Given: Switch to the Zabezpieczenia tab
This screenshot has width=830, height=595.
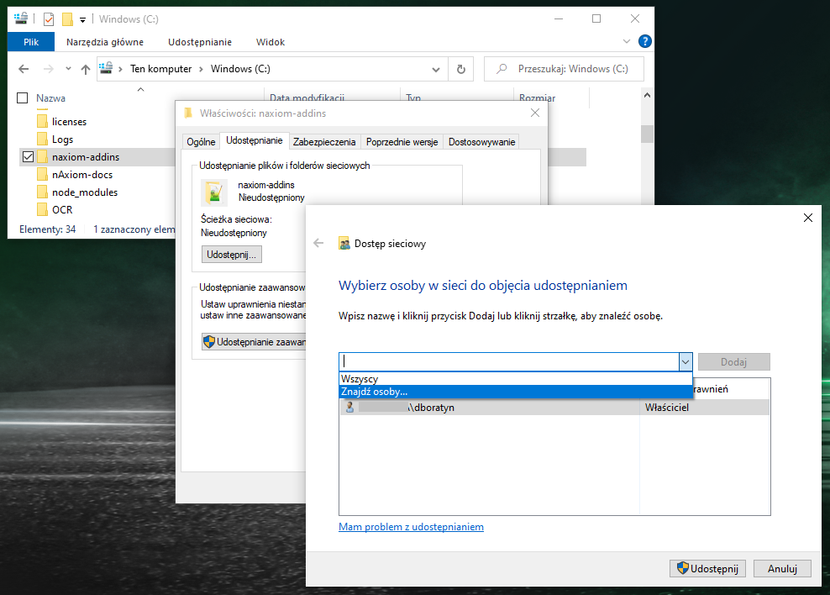Looking at the screenshot, I should pyautogui.click(x=324, y=142).
